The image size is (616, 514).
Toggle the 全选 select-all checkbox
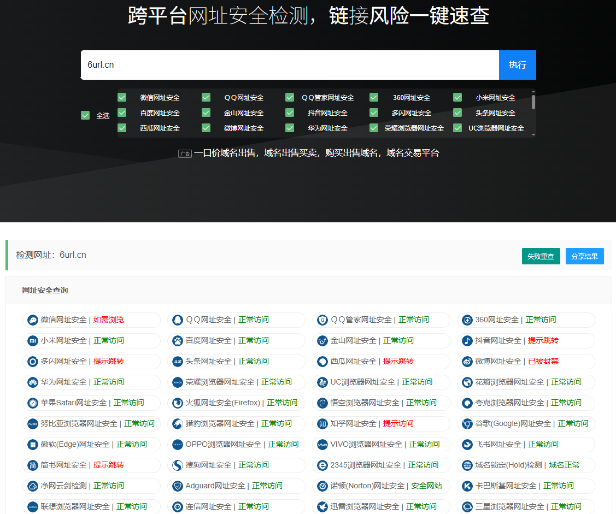pos(85,115)
